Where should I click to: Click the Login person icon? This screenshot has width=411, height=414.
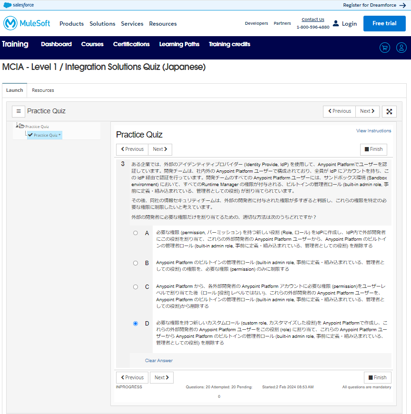pyautogui.click(x=335, y=23)
